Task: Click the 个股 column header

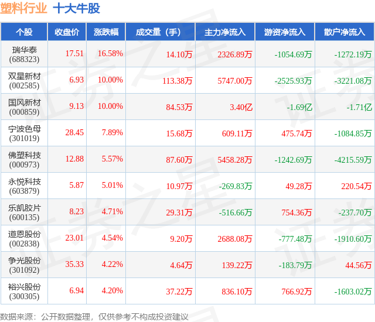Action: 24,32
